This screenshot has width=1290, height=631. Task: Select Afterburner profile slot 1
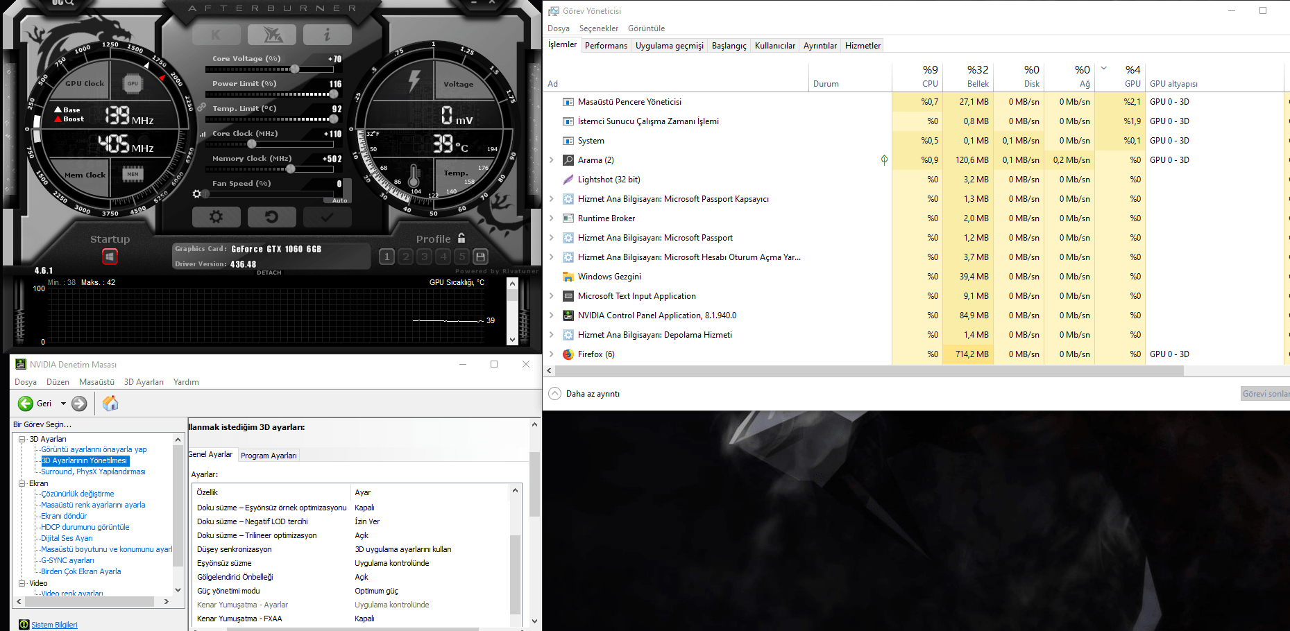tap(387, 257)
